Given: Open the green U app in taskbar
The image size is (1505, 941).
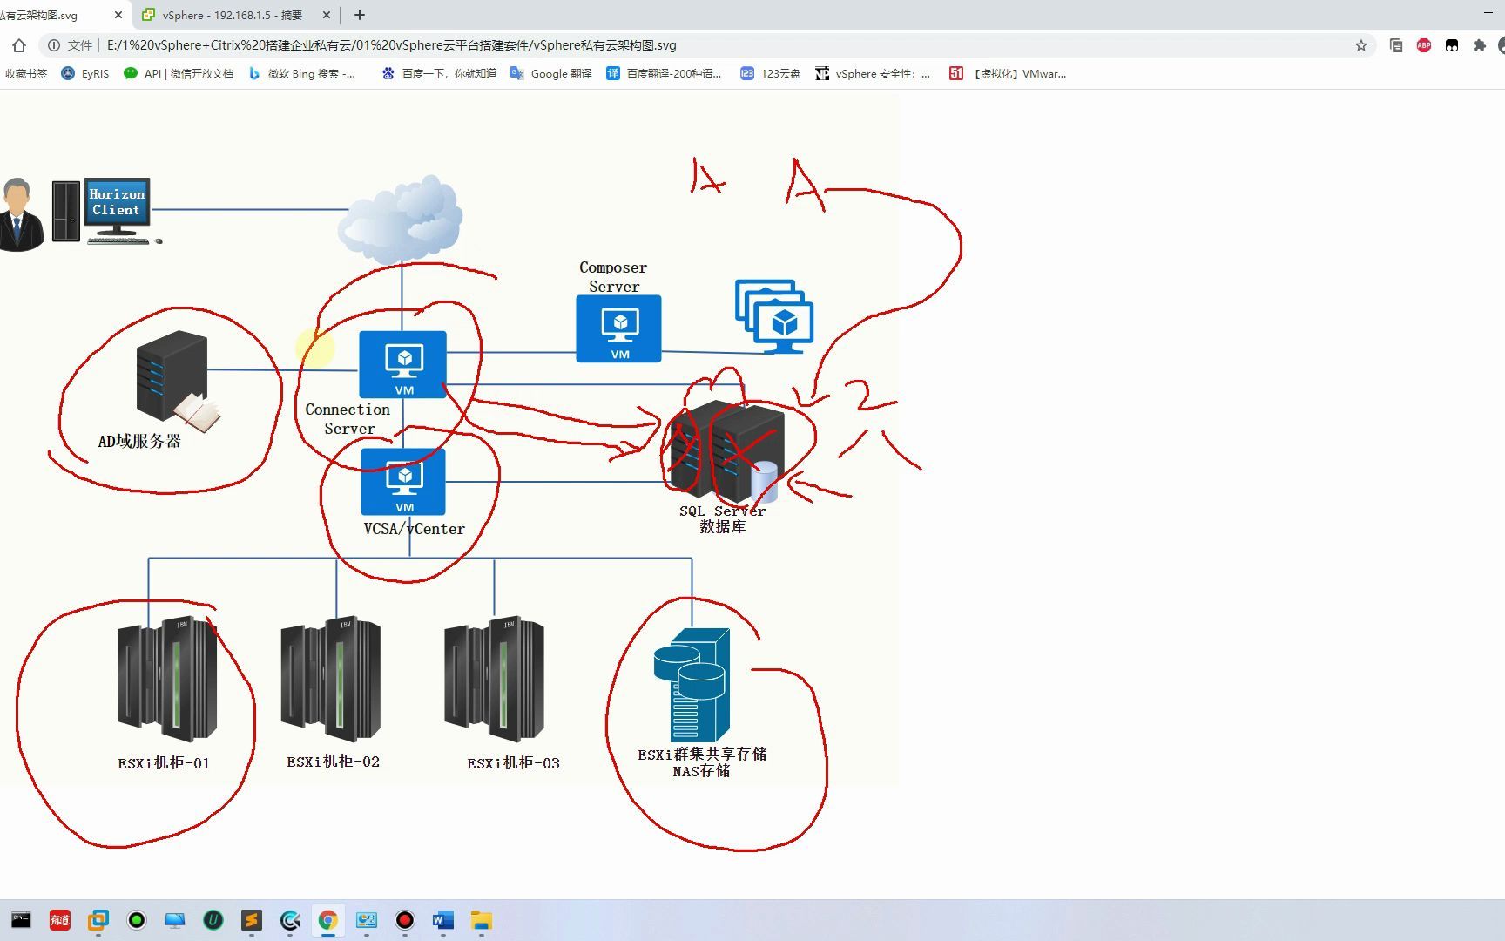Looking at the screenshot, I should coord(213,920).
